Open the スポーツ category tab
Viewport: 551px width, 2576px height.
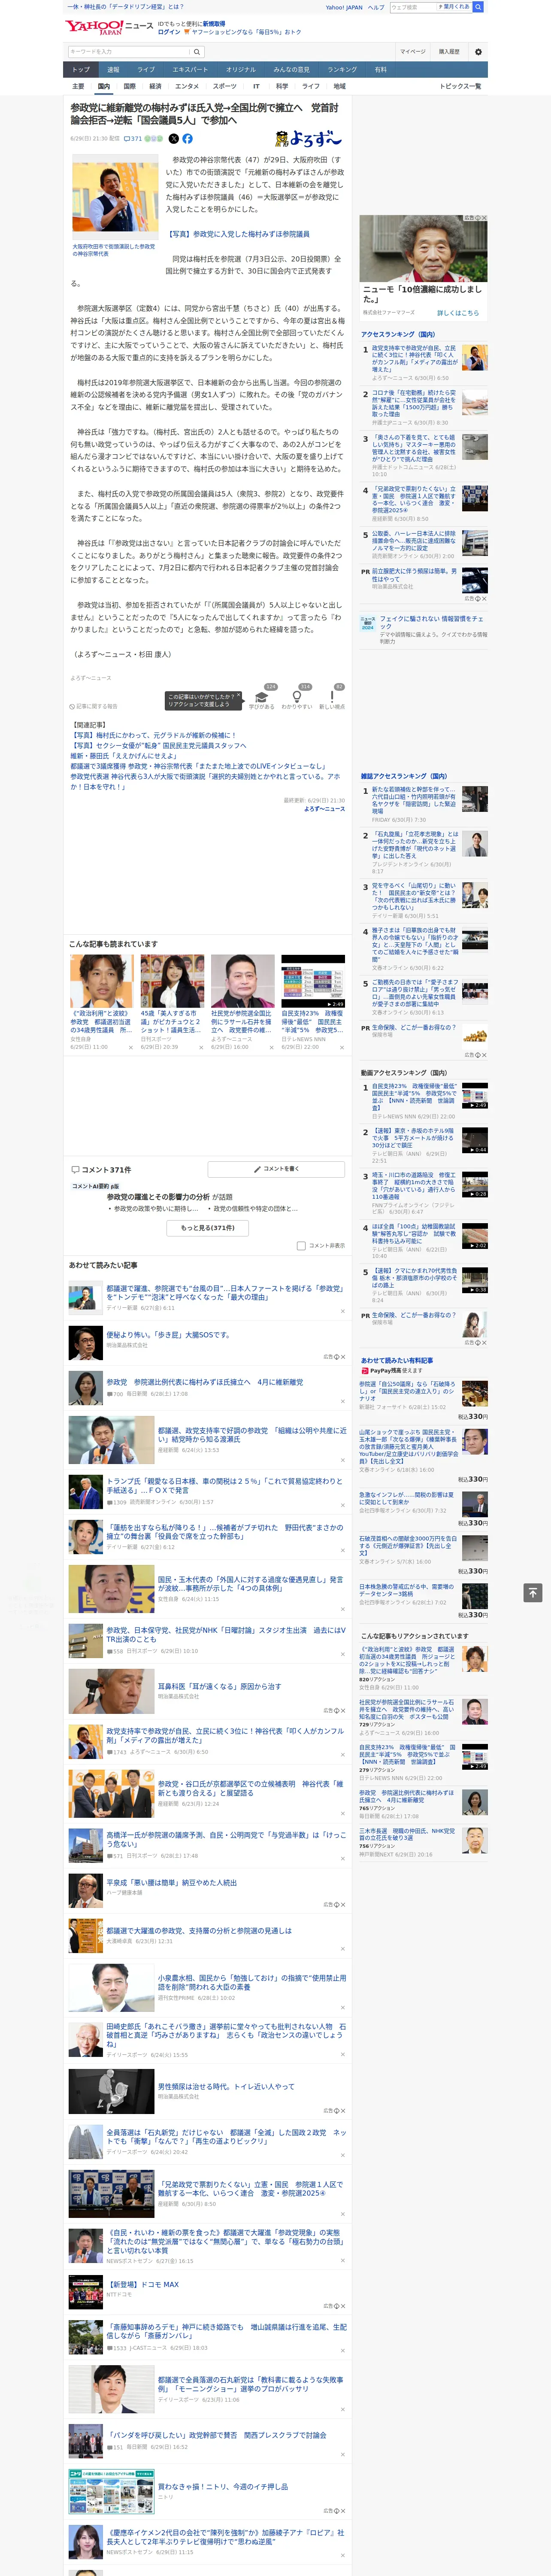point(225,87)
